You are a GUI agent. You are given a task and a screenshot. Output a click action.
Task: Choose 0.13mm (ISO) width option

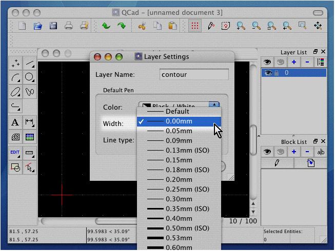tap(179, 151)
